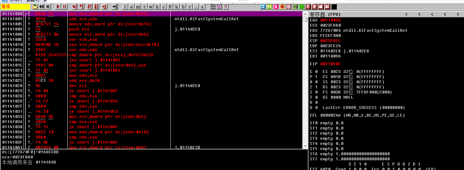Open Threads window with the 't' button

tap(144, 7)
